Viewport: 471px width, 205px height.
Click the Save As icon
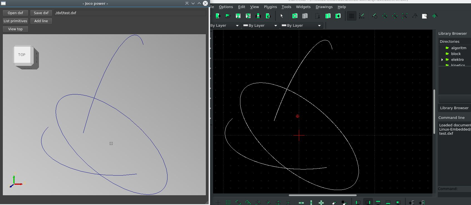[248, 16]
